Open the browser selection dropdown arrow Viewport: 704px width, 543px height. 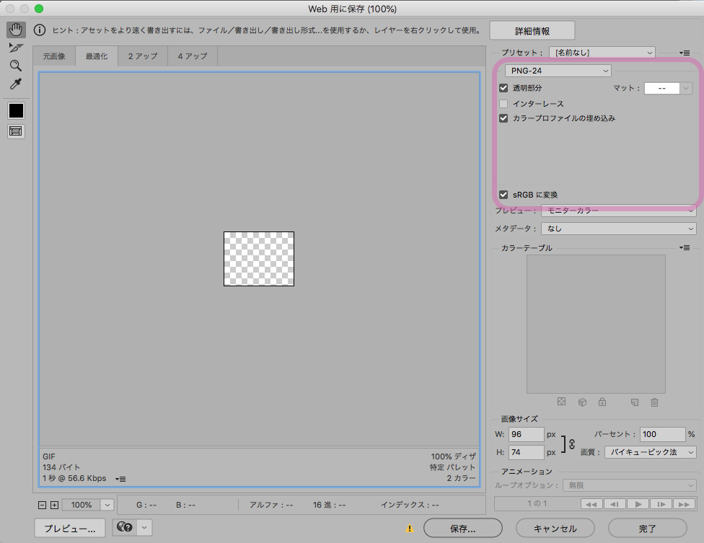coord(144,527)
